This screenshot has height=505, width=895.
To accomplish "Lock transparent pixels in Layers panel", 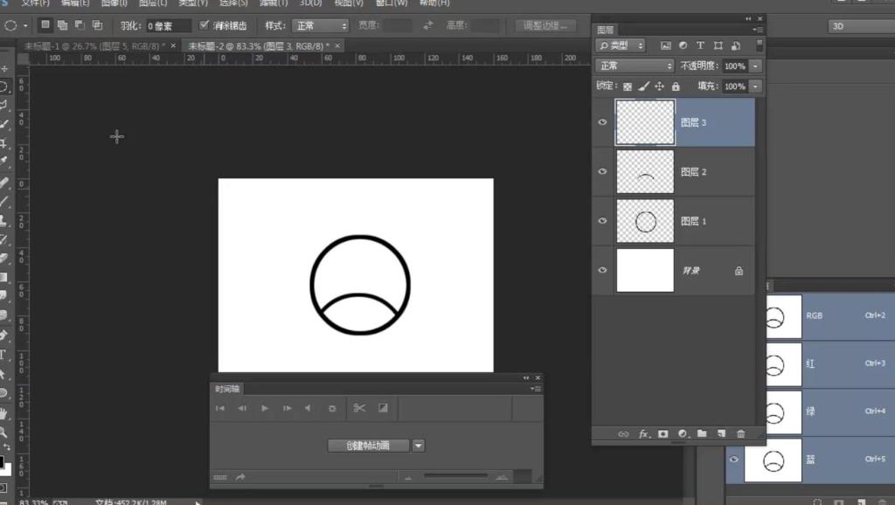I will pos(628,86).
